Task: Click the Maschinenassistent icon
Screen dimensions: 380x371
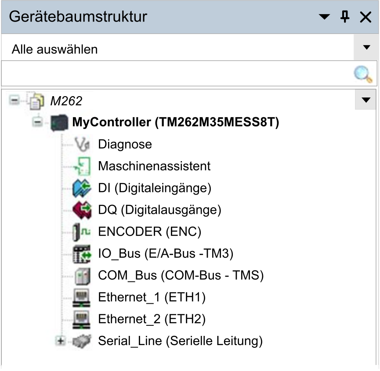Action: click(82, 166)
